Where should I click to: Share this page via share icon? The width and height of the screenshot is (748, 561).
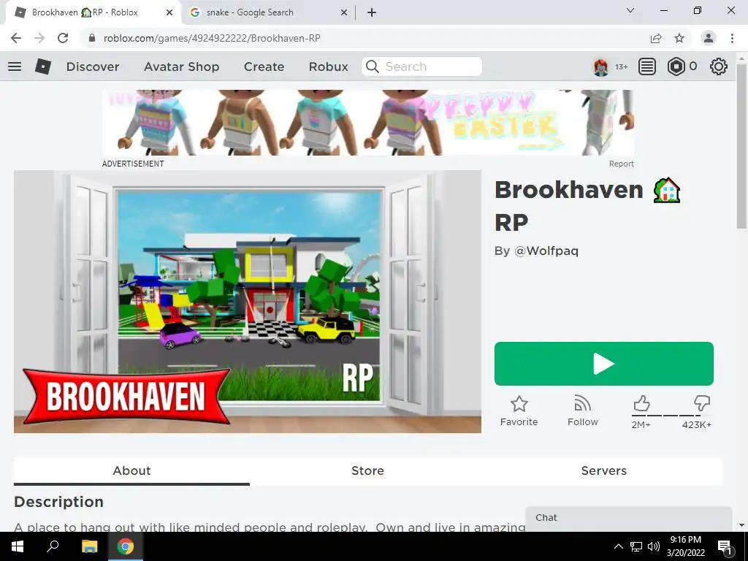pos(656,38)
